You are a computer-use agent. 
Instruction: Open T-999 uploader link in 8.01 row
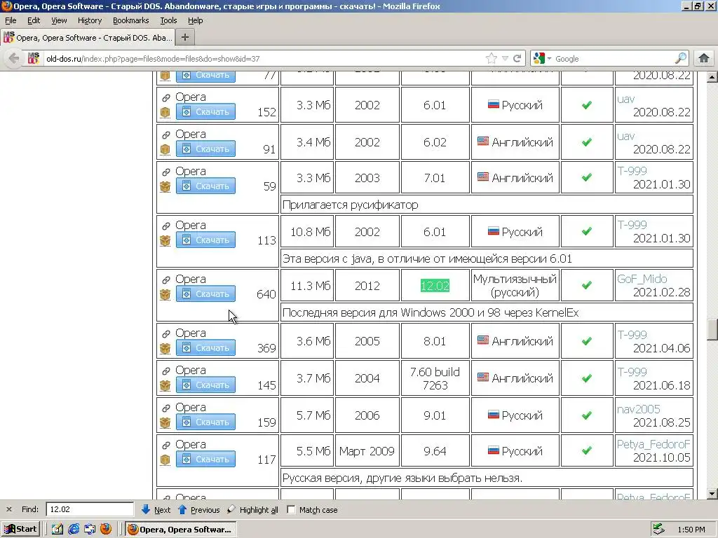pos(632,334)
